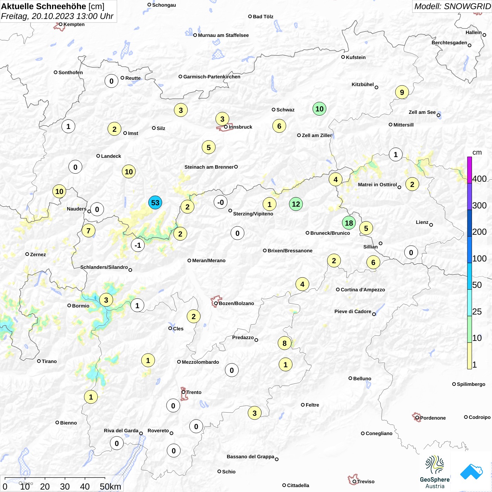Click the pale yellow 1 cm legend swatch

(470, 356)
